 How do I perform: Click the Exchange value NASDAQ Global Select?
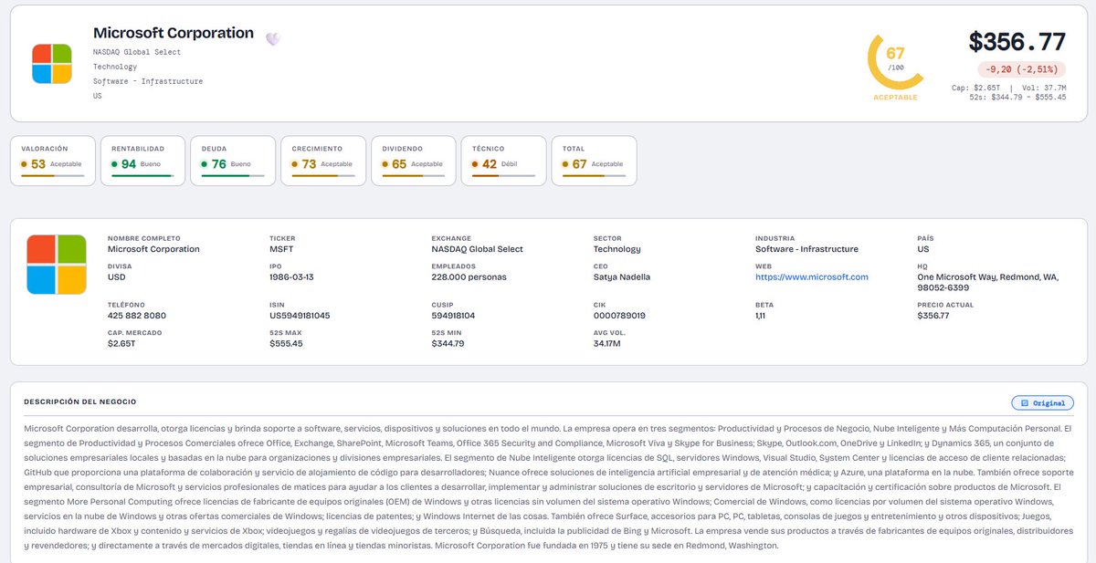point(478,249)
